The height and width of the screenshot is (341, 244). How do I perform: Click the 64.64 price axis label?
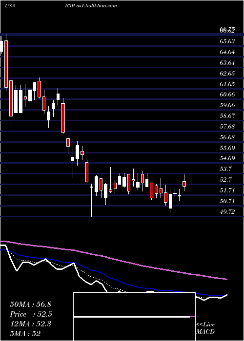pyautogui.click(x=227, y=52)
